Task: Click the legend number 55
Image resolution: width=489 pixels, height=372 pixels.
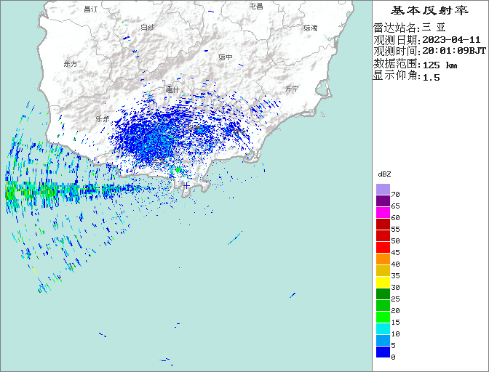Action: point(395,230)
